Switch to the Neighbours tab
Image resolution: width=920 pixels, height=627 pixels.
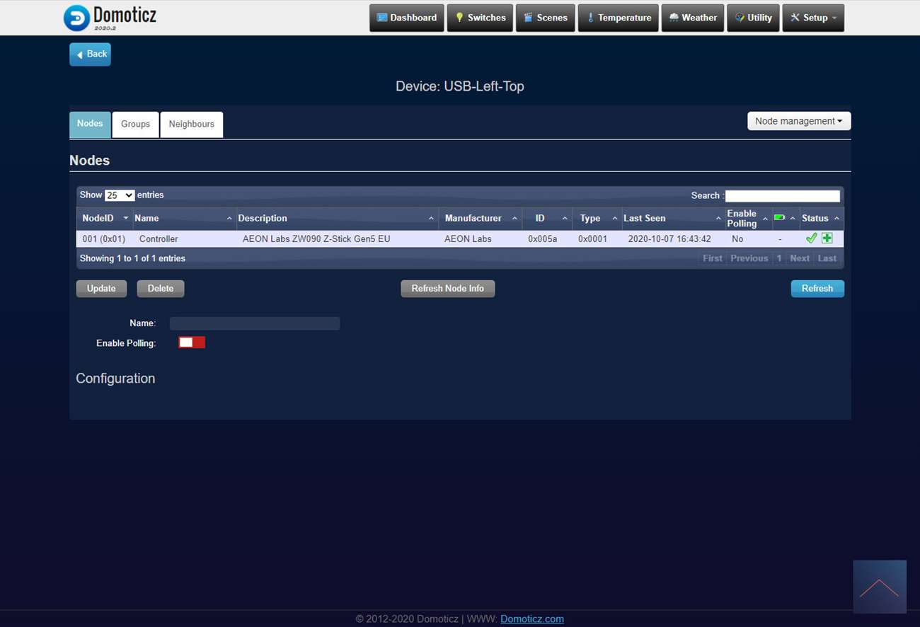191,124
